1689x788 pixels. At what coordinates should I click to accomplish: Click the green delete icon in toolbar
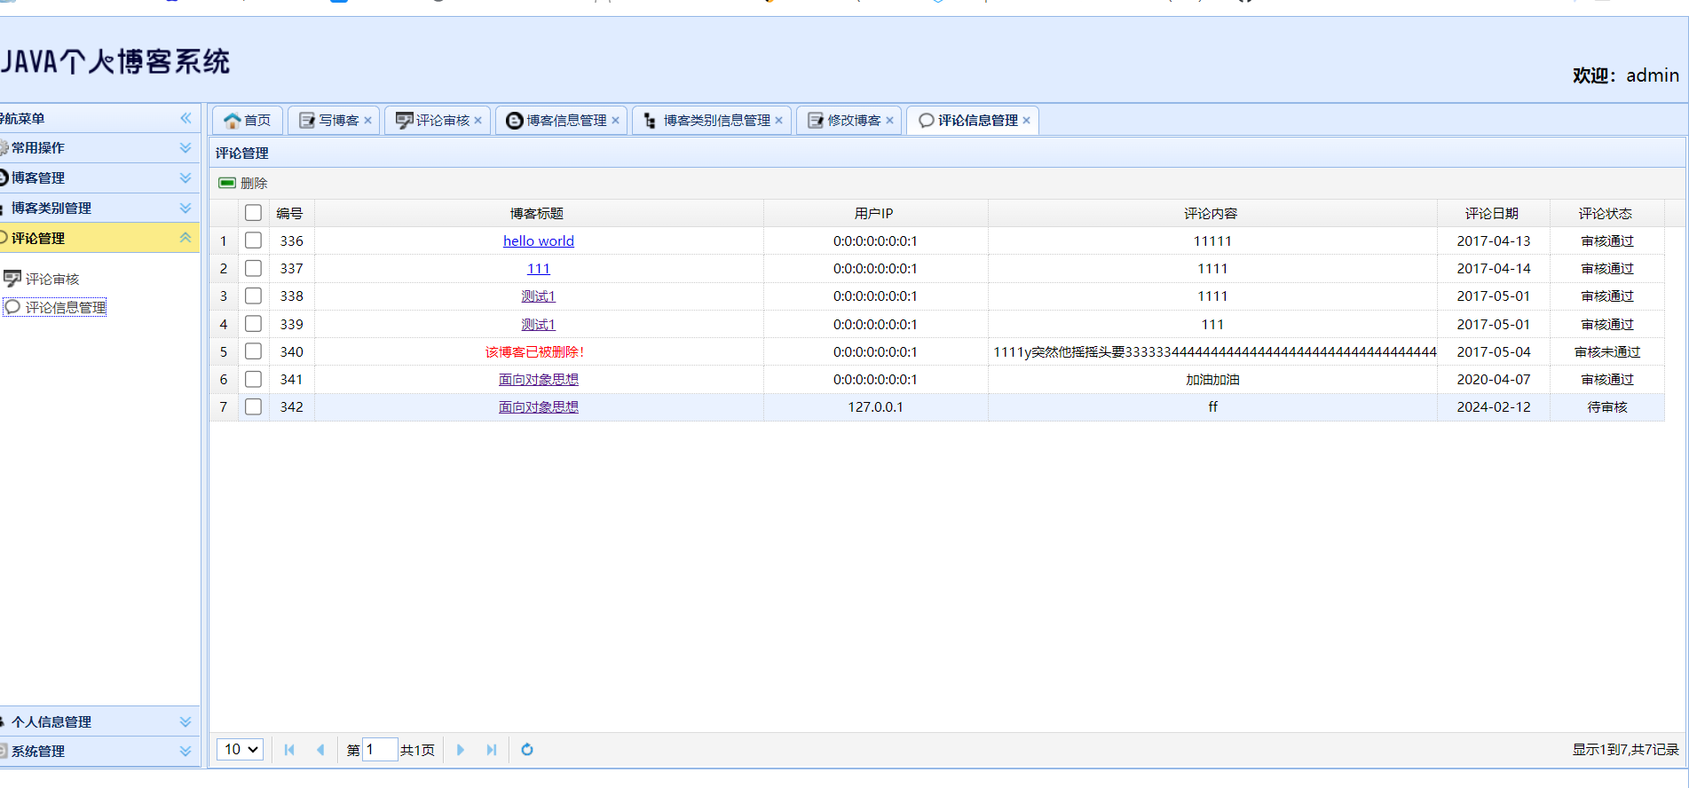(227, 183)
